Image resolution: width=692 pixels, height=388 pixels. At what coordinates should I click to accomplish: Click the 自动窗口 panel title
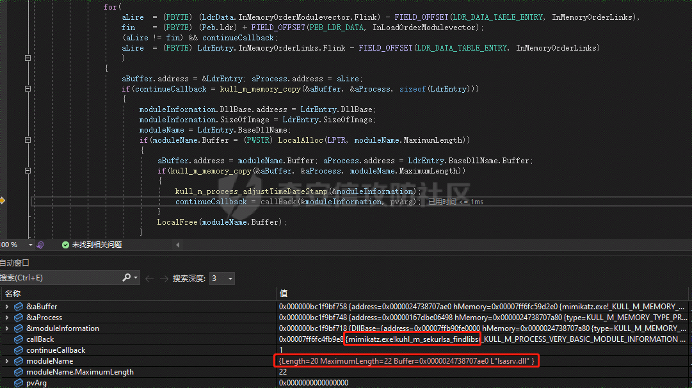coord(15,263)
